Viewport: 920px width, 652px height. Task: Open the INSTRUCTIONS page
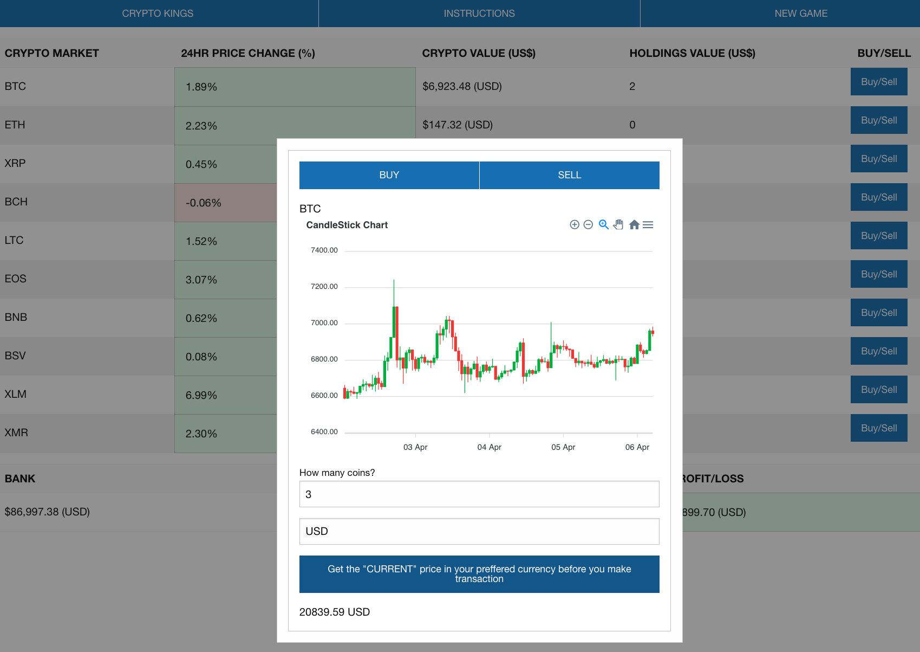(x=479, y=13)
